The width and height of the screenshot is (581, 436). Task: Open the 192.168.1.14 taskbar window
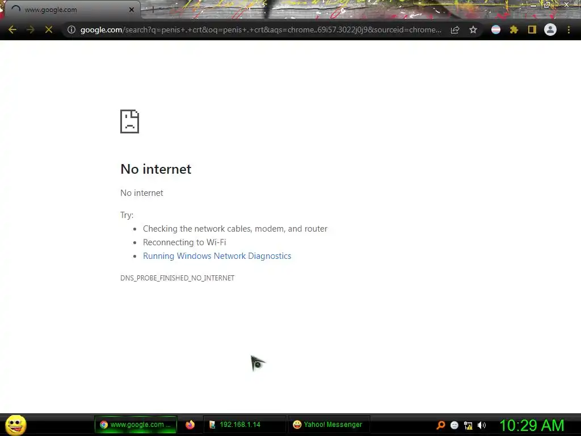tap(245, 425)
